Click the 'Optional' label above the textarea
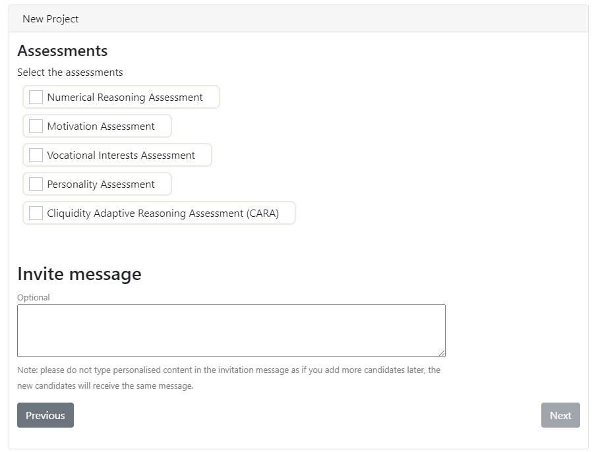 pyautogui.click(x=33, y=297)
